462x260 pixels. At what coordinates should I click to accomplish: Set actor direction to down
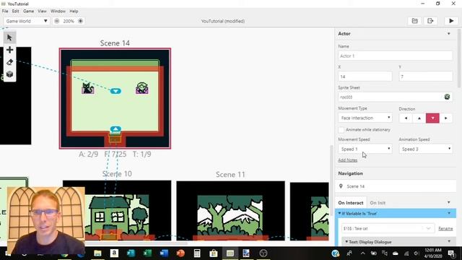(x=432, y=118)
